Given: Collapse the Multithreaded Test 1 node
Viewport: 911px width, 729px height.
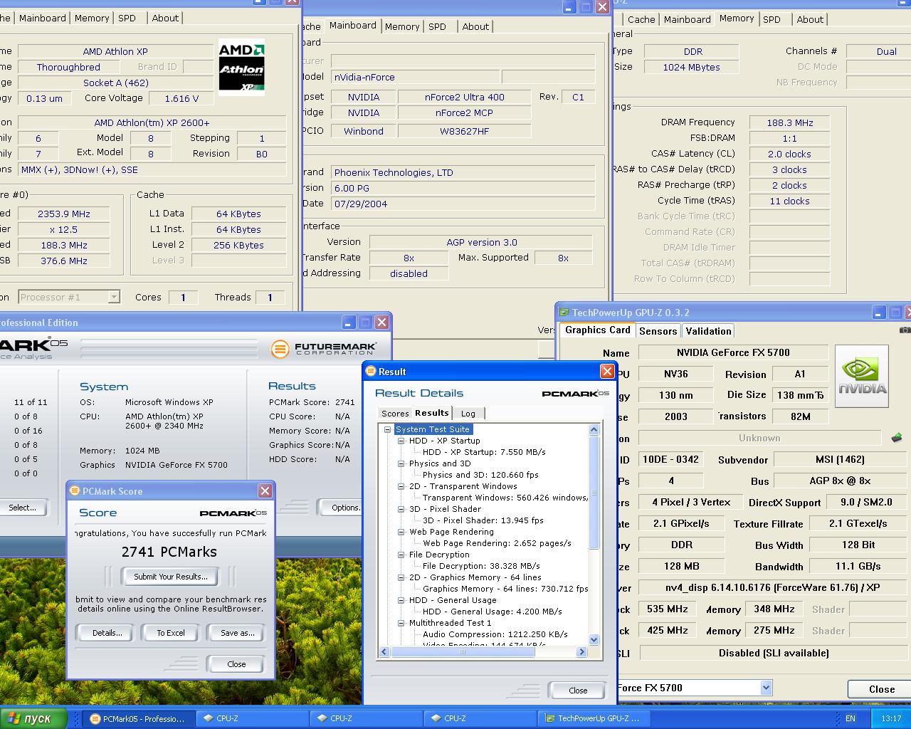Looking at the screenshot, I should pyautogui.click(x=401, y=623).
